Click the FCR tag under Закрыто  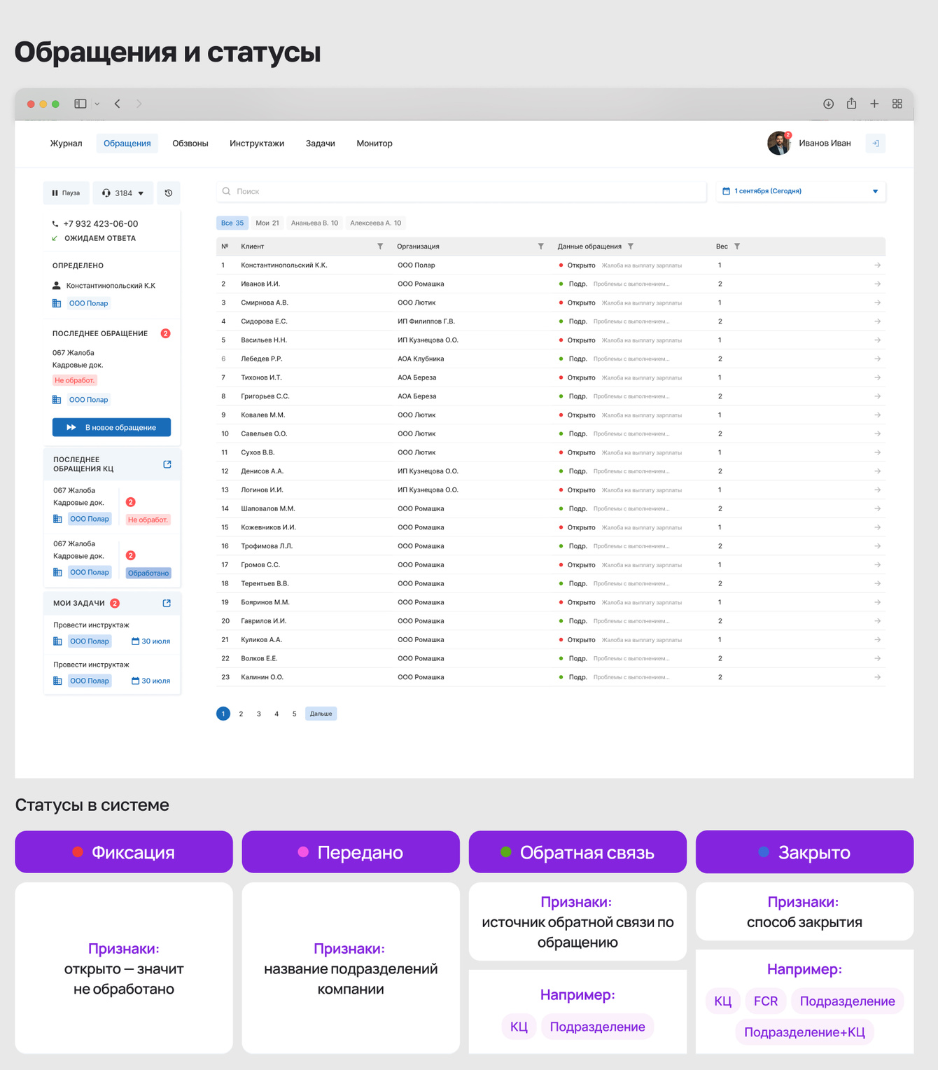pyautogui.click(x=766, y=1001)
